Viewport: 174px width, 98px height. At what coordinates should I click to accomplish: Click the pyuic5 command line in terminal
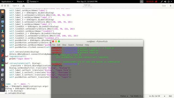(x=83, y=48)
